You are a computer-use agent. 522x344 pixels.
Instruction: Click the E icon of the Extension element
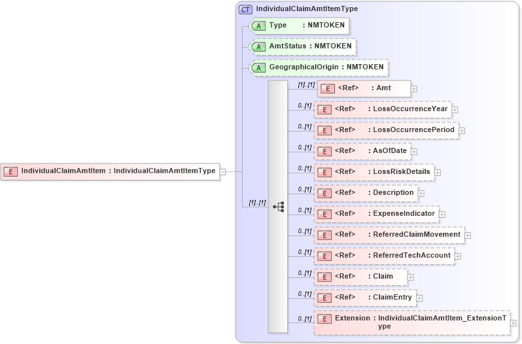[x=324, y=319]
